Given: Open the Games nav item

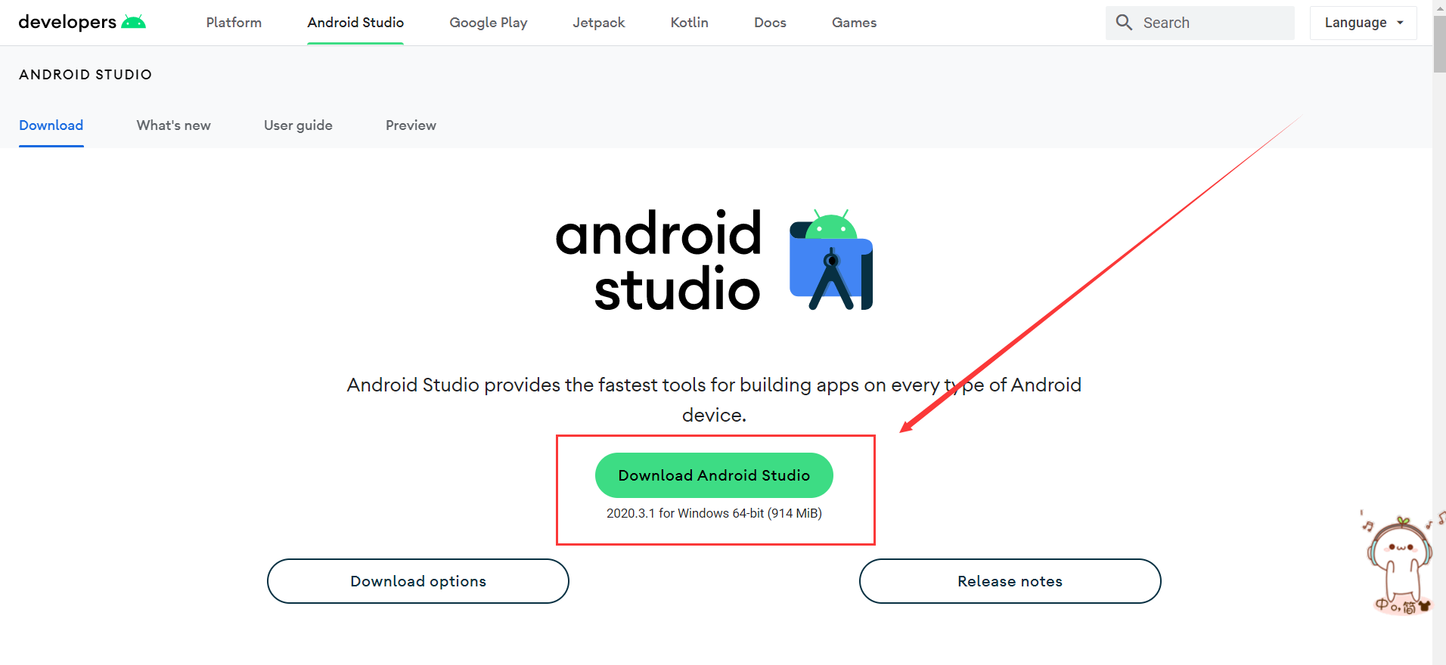Looking at the screenshot, I should click(854, 23).
